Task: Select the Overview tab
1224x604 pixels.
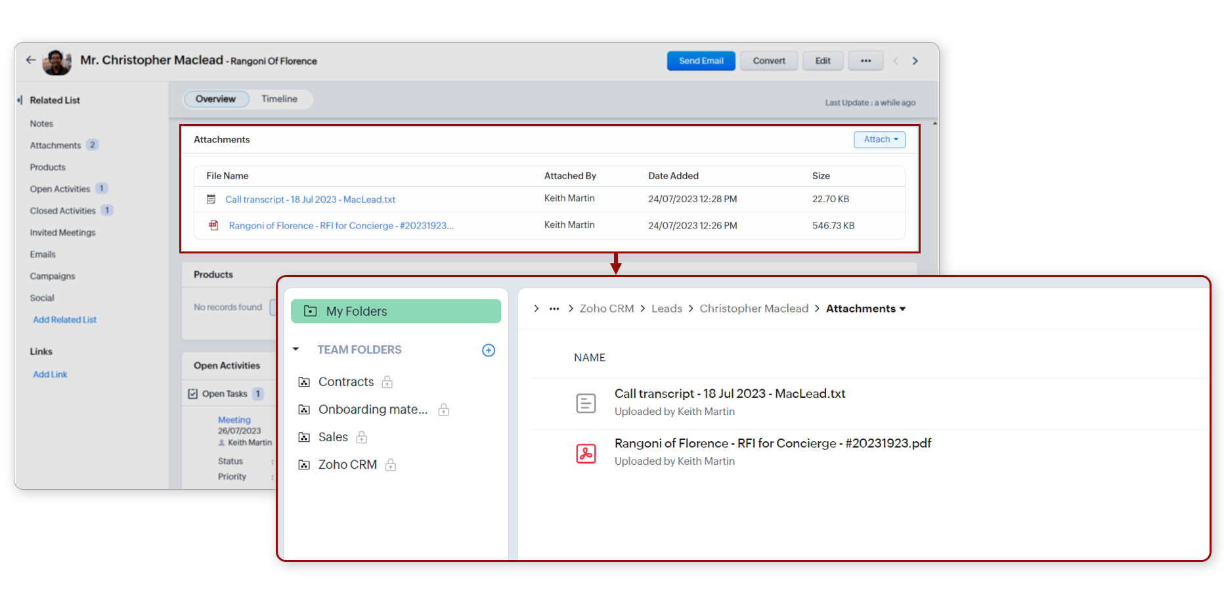Action: point(215,99)
